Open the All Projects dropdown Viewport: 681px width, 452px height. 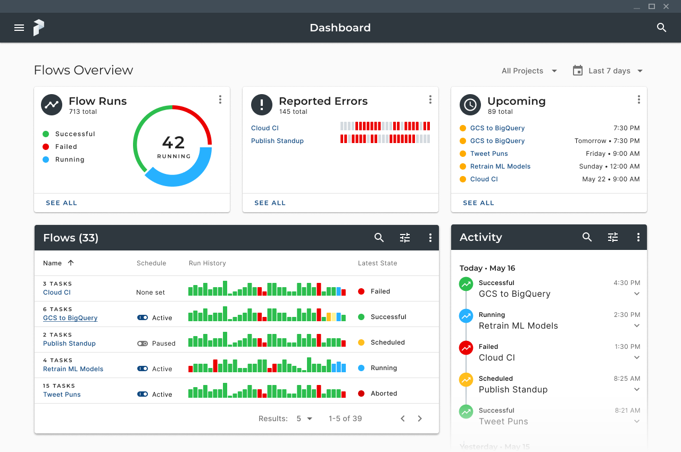click(529, 71)
